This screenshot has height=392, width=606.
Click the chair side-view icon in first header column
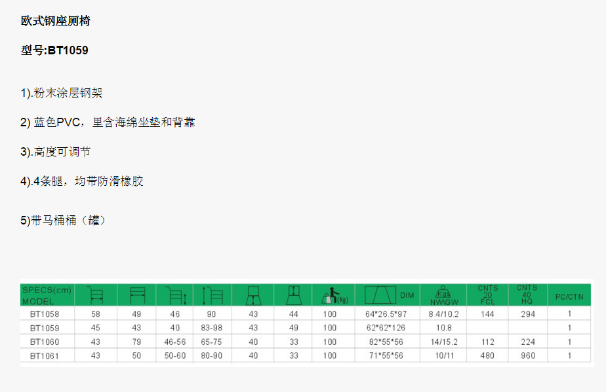coord(96,296)
